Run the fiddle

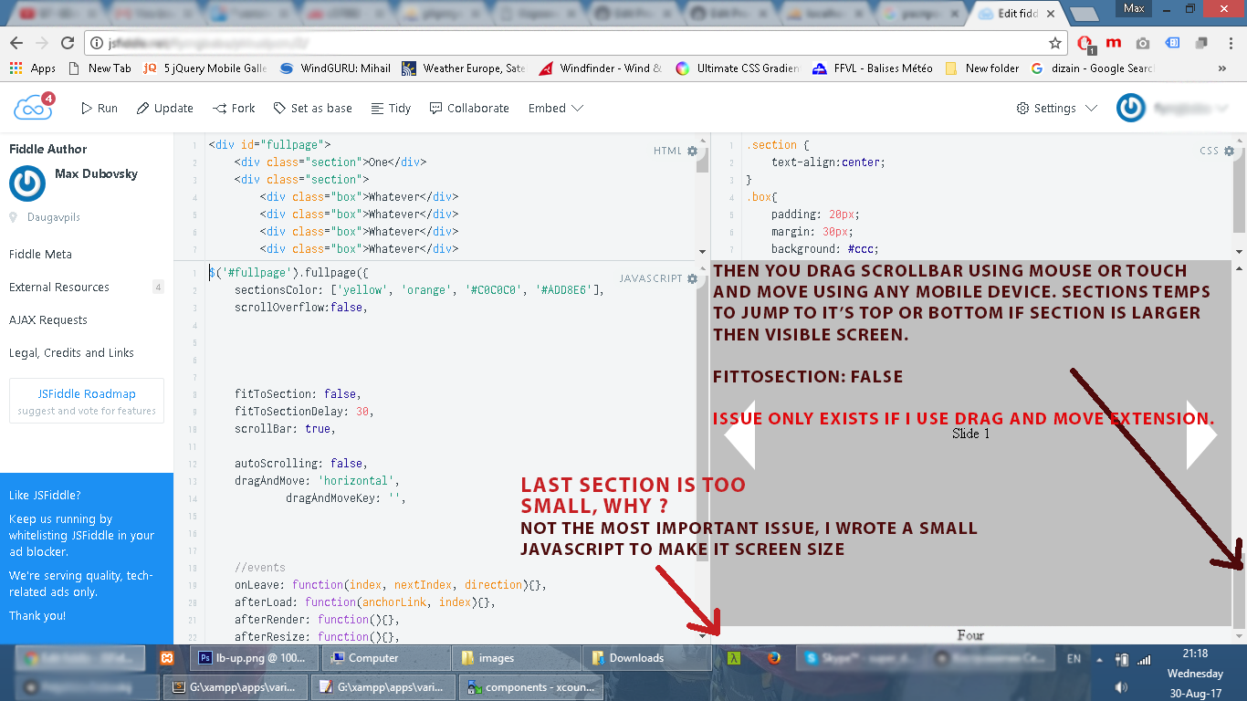[99, 108]
